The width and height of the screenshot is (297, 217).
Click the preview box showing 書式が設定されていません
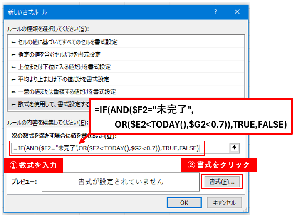pyautogui.click(x=121, y=182)
